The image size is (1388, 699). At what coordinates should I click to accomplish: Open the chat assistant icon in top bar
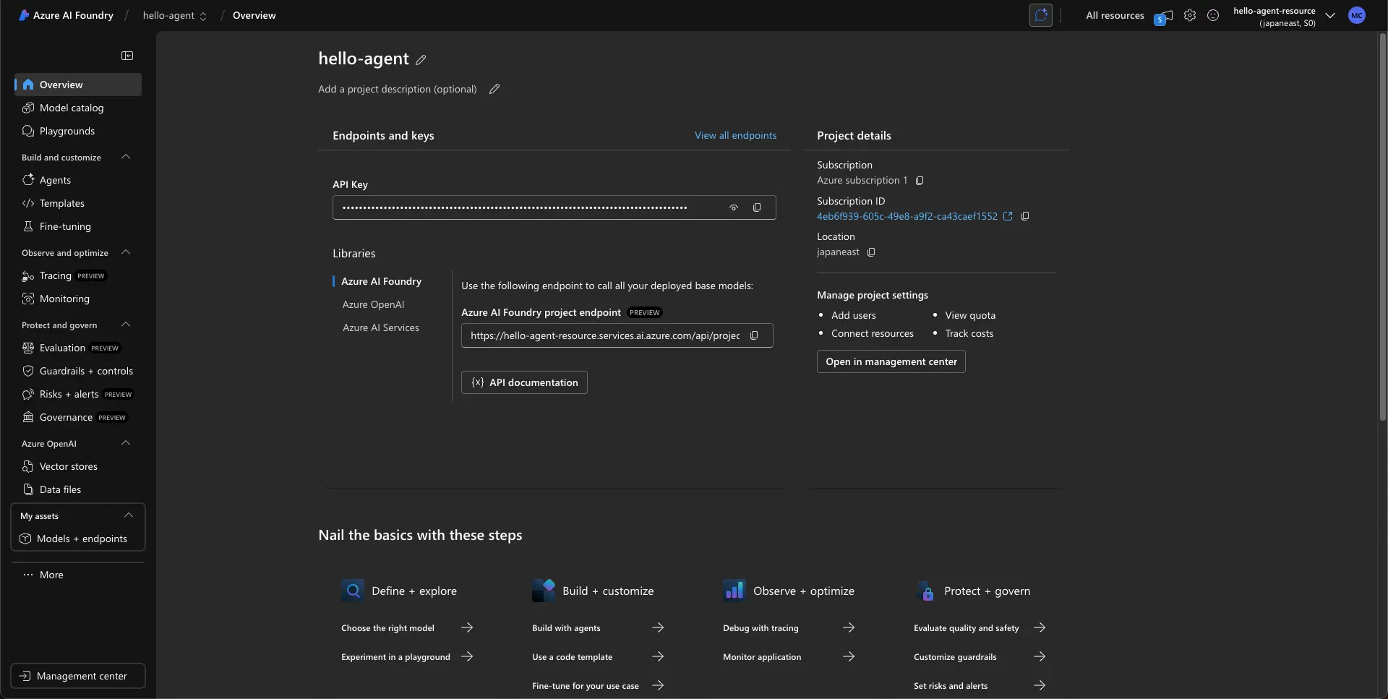point(1041,15)
